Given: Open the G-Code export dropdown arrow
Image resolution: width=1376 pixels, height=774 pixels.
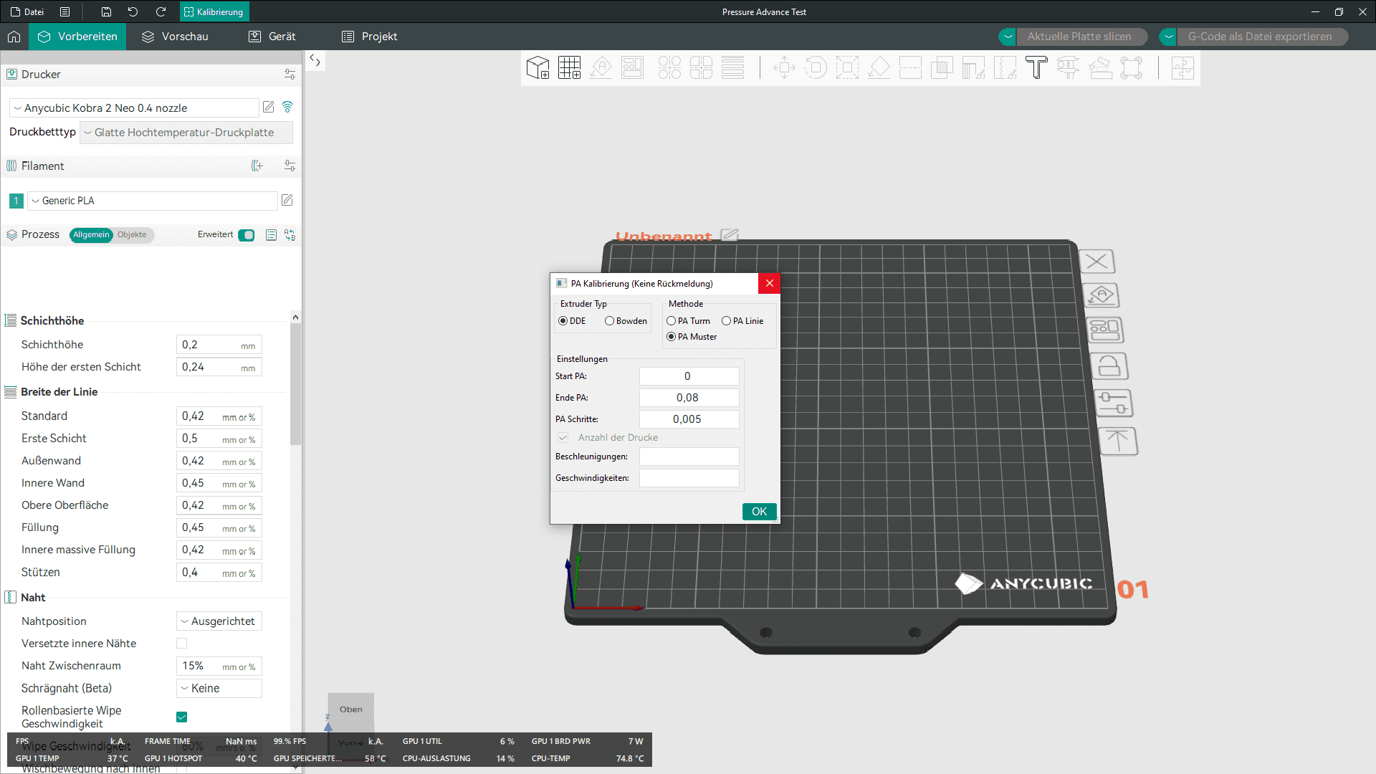Looking at the screenshot, I should point(1168,37).
